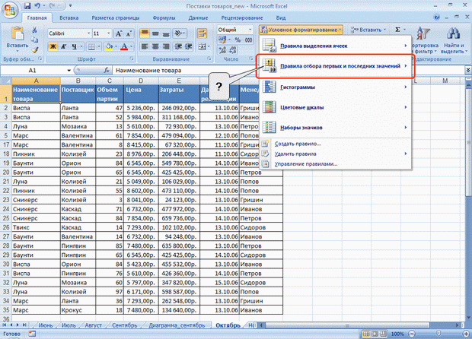Open the Цветовые шкалы submenu
This screenshot has height=339, width=472.
(x=335, y=107)
